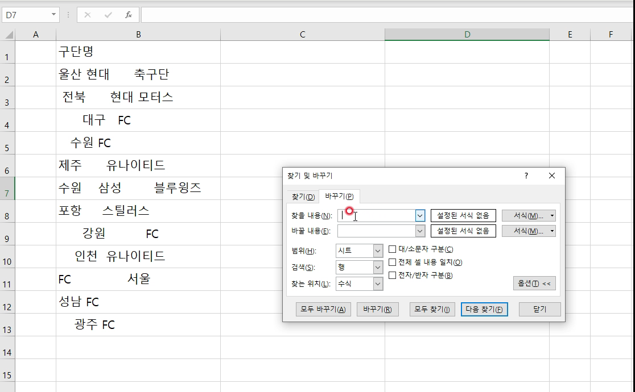
Task: Click the 다음 찾기(F) button
Action: tap(484, 310)
